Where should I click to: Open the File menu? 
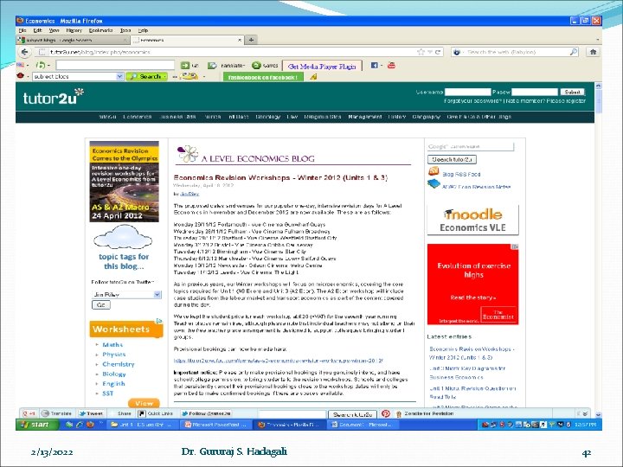pos(22,30)
